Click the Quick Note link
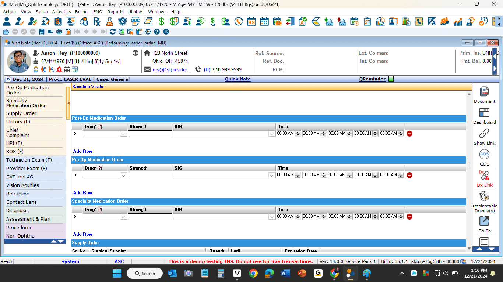 pyautogui.click(x=238, y=79)
